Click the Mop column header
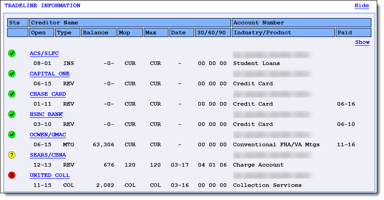Image resolution: width=384 pixels, height=200 pixels. tap(130, 33)
